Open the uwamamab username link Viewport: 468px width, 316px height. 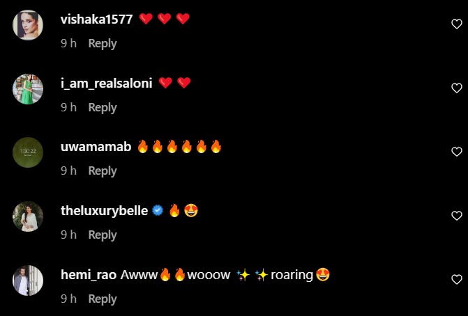[96, 147]
